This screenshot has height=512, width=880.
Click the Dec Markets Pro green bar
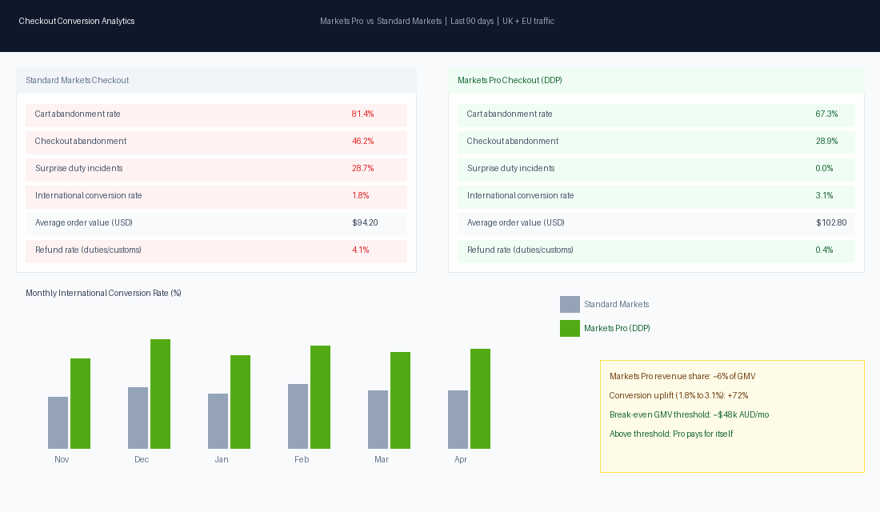tap(161, 394)
